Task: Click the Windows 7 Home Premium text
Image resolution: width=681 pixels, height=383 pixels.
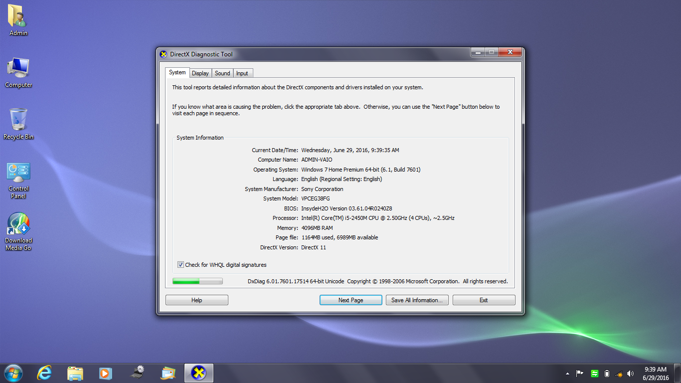Action: pos(361,170)
